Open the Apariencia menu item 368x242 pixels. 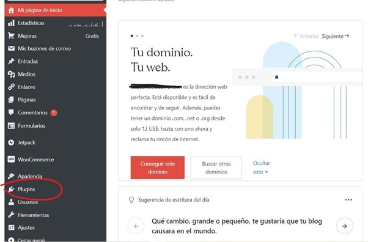[56, 176]
